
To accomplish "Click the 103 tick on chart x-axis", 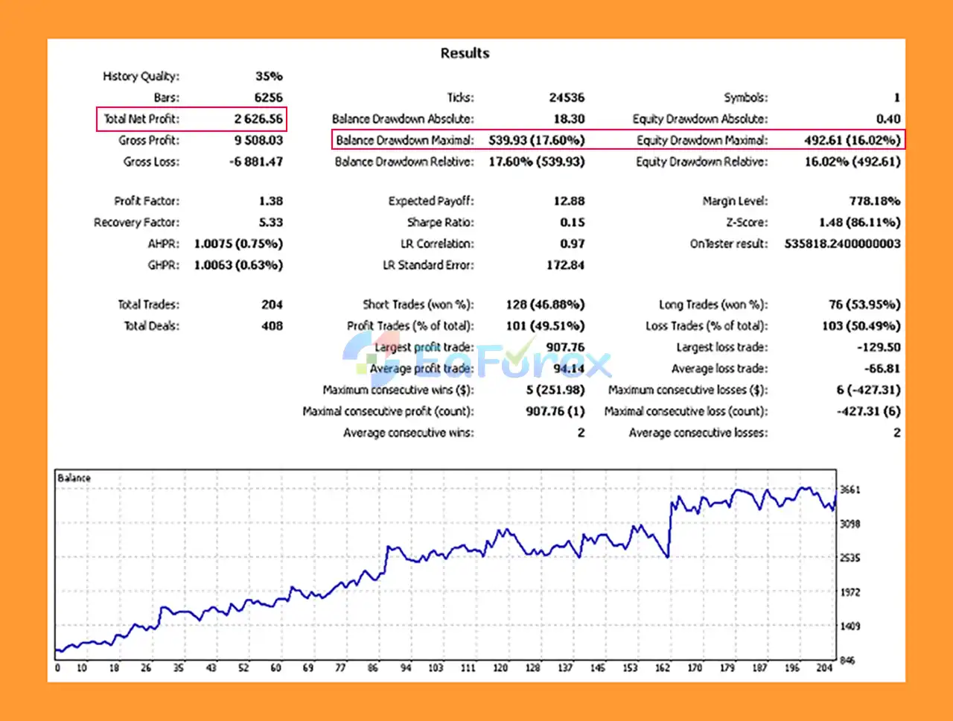I will tap(436, 668).
